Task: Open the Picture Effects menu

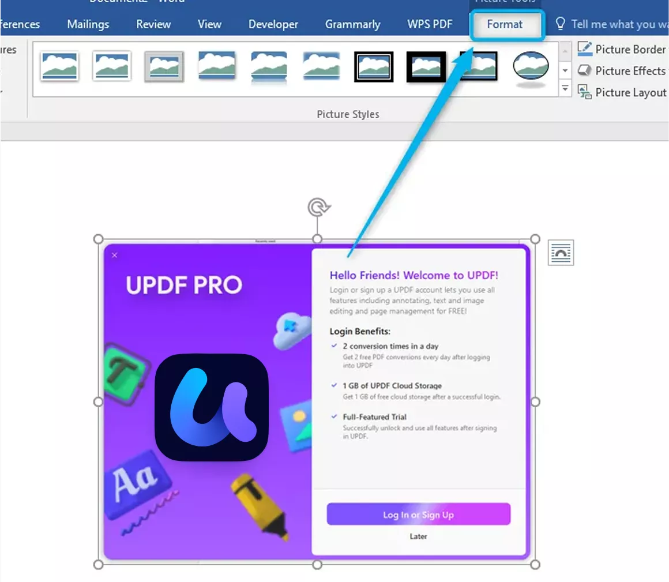Action: (622, 70)
